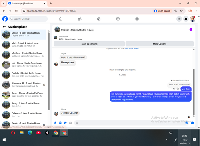The height and width of the screenshot is (146, 200).
Task: Choose a sticker in composer
Action: click(65, 123)
